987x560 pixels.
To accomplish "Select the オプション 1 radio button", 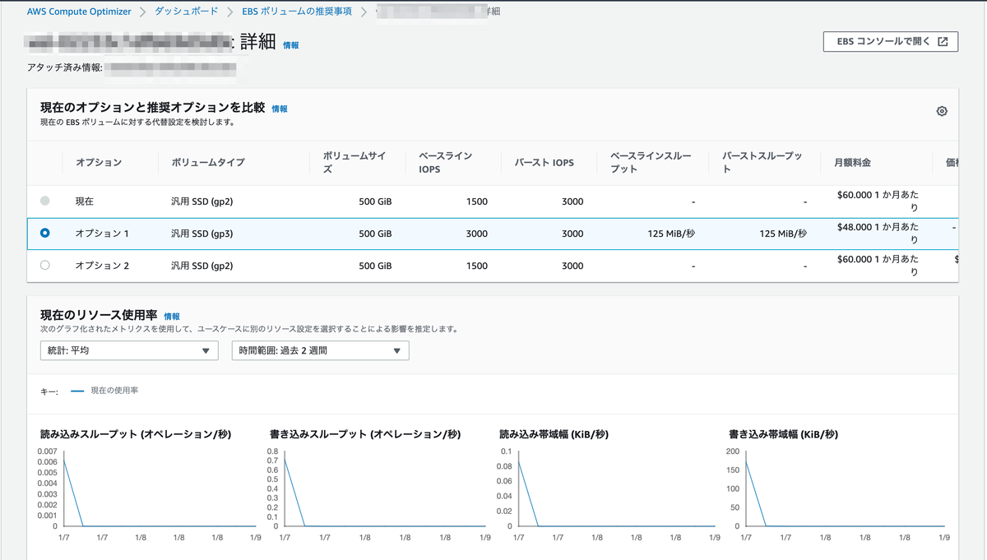I will coord(44,234).
